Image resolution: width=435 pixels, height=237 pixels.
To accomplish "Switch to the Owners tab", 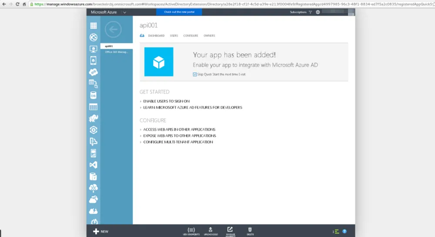I will (x=209, y=36).
